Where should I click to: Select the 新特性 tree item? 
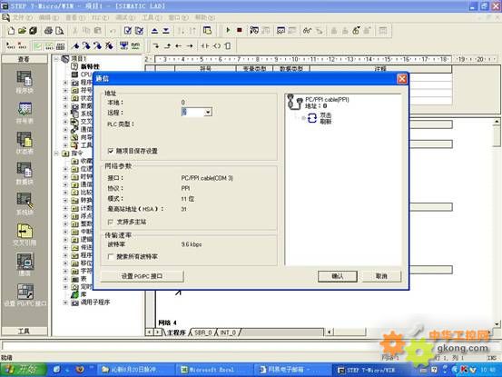point(90,66)
